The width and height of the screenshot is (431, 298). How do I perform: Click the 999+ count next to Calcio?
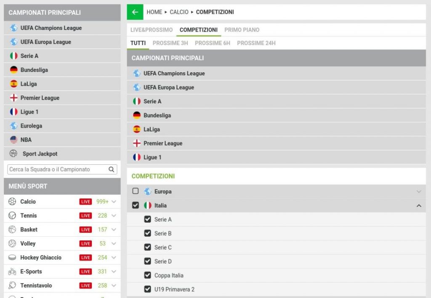[x=102, y=202]
